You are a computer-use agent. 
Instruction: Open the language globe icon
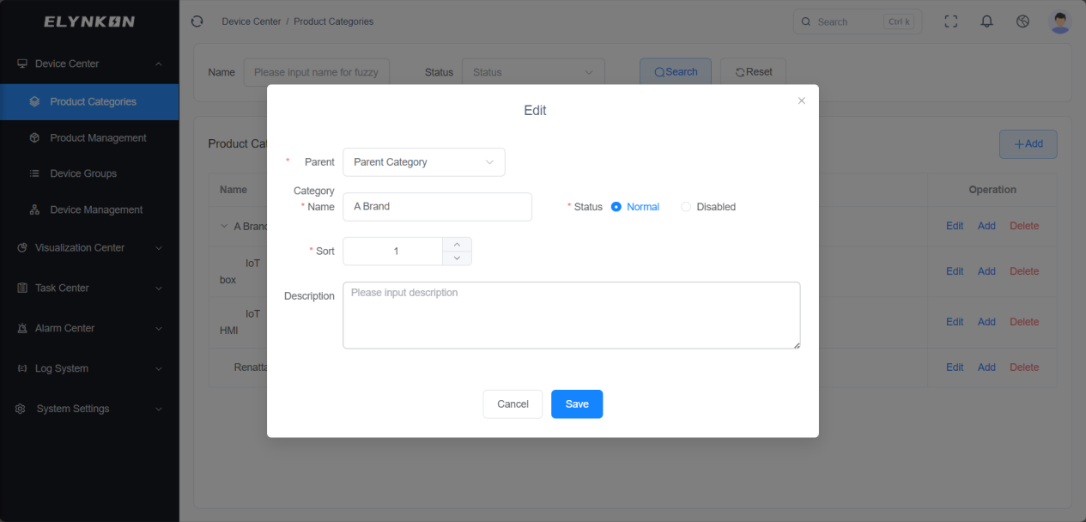point(1022,21)
